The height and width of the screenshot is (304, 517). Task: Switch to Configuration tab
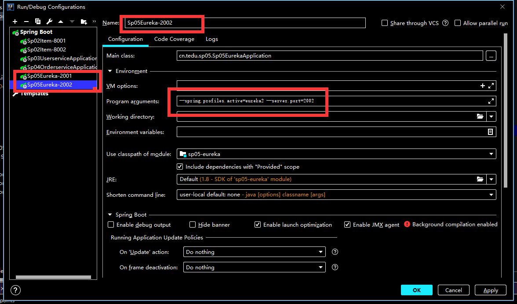pyautogui.click(x=125, y=39)
